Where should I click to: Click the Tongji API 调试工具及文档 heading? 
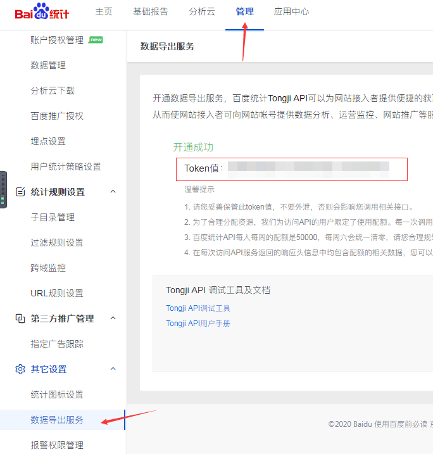tap(218, 290)
